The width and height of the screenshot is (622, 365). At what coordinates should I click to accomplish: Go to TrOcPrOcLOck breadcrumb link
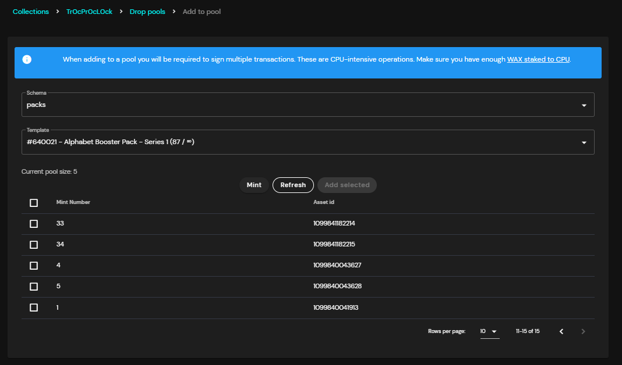tap(89, 12)
